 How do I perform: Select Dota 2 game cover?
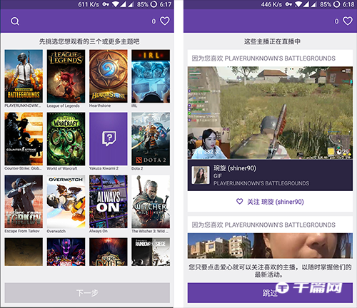click(x=151, y=139)
